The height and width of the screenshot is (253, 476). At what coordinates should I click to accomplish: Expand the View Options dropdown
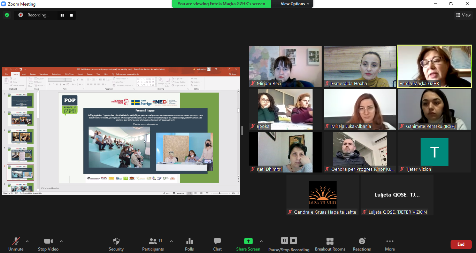pyautogui.click(x=293, y=4)
